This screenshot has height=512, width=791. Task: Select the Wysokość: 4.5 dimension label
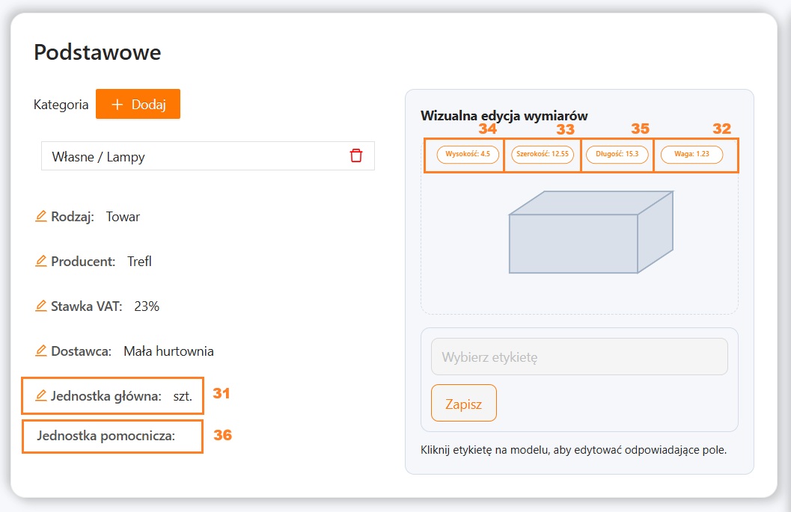[467, 155]
